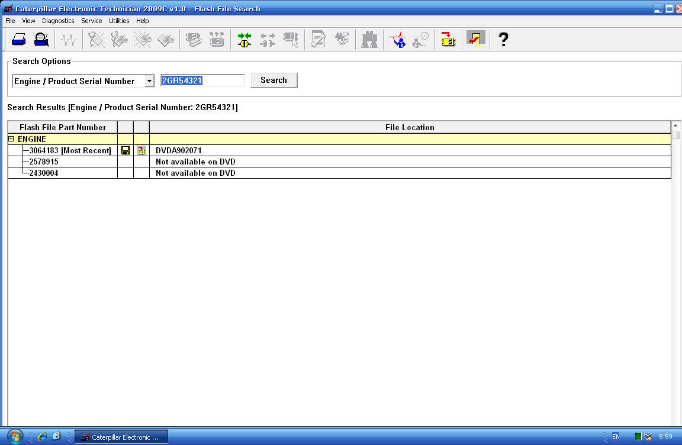Click the ECM select cursor icon
This screenshot has height=445, width=682.
coord(291,40)
